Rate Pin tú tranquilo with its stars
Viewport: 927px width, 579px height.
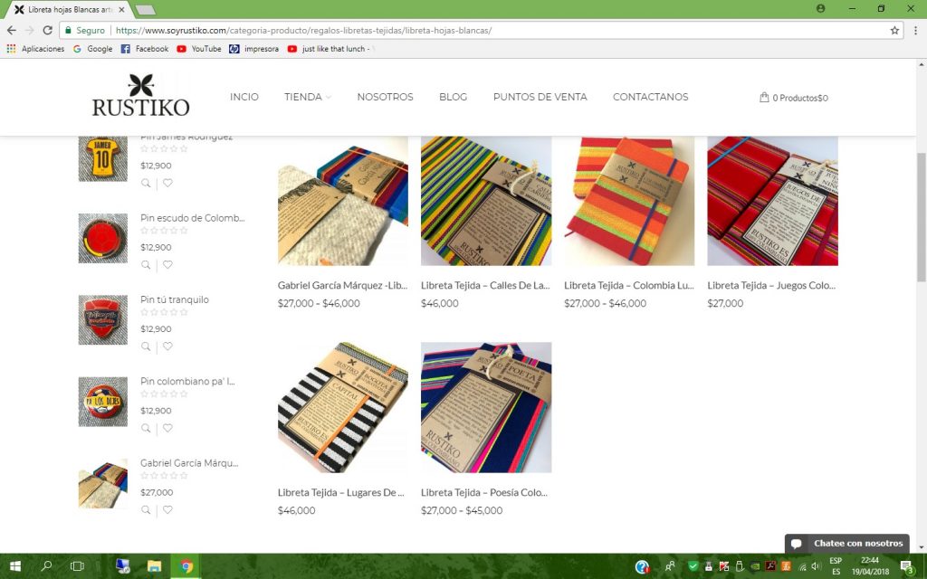[165, 312]
